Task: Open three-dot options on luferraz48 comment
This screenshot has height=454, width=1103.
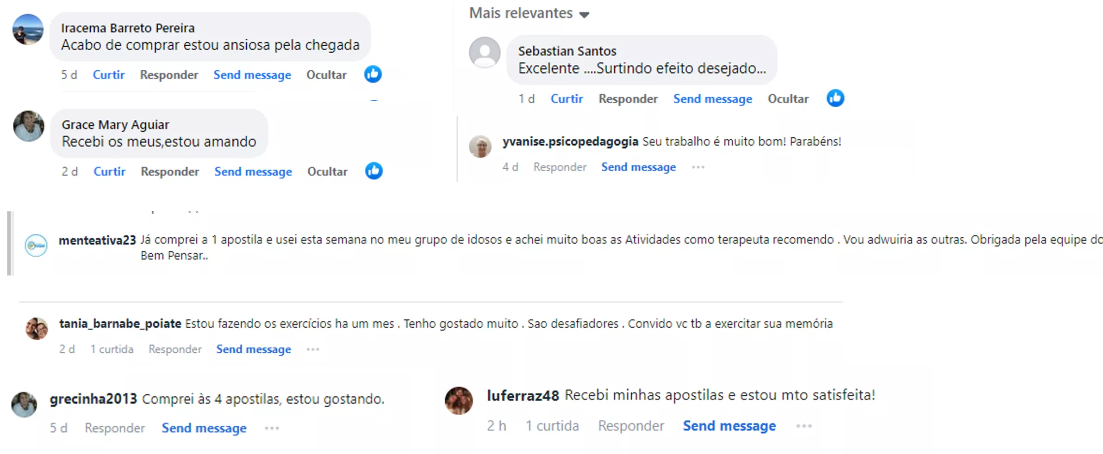Action: (x=804, y=426)
